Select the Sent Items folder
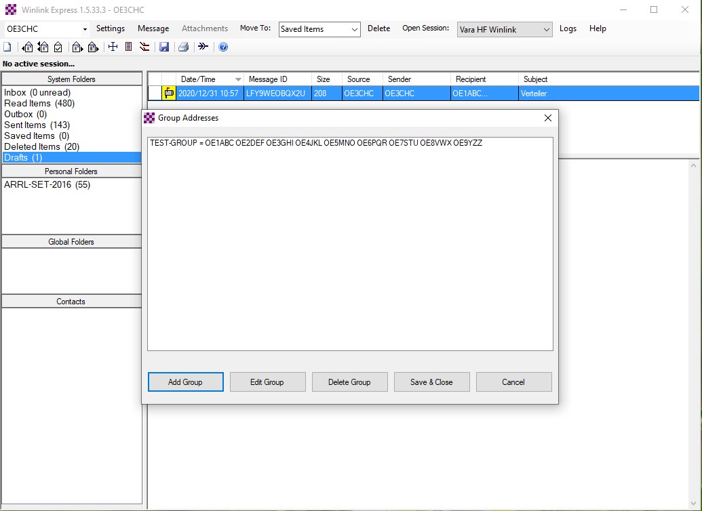 tap(37, 125)
